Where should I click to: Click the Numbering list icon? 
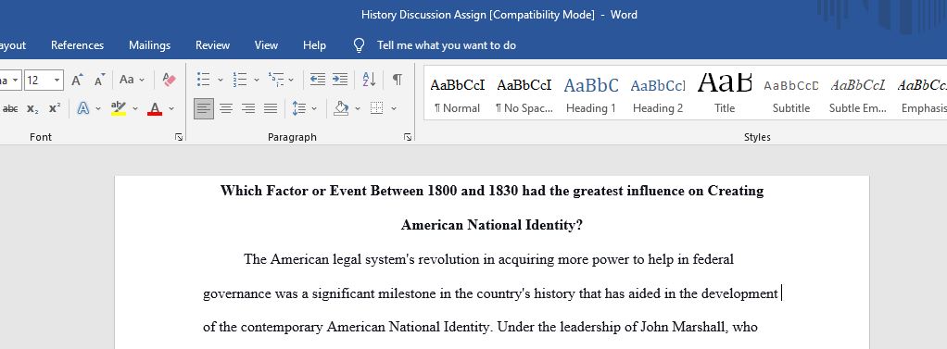pyautogui.click(x=240, y=80)
